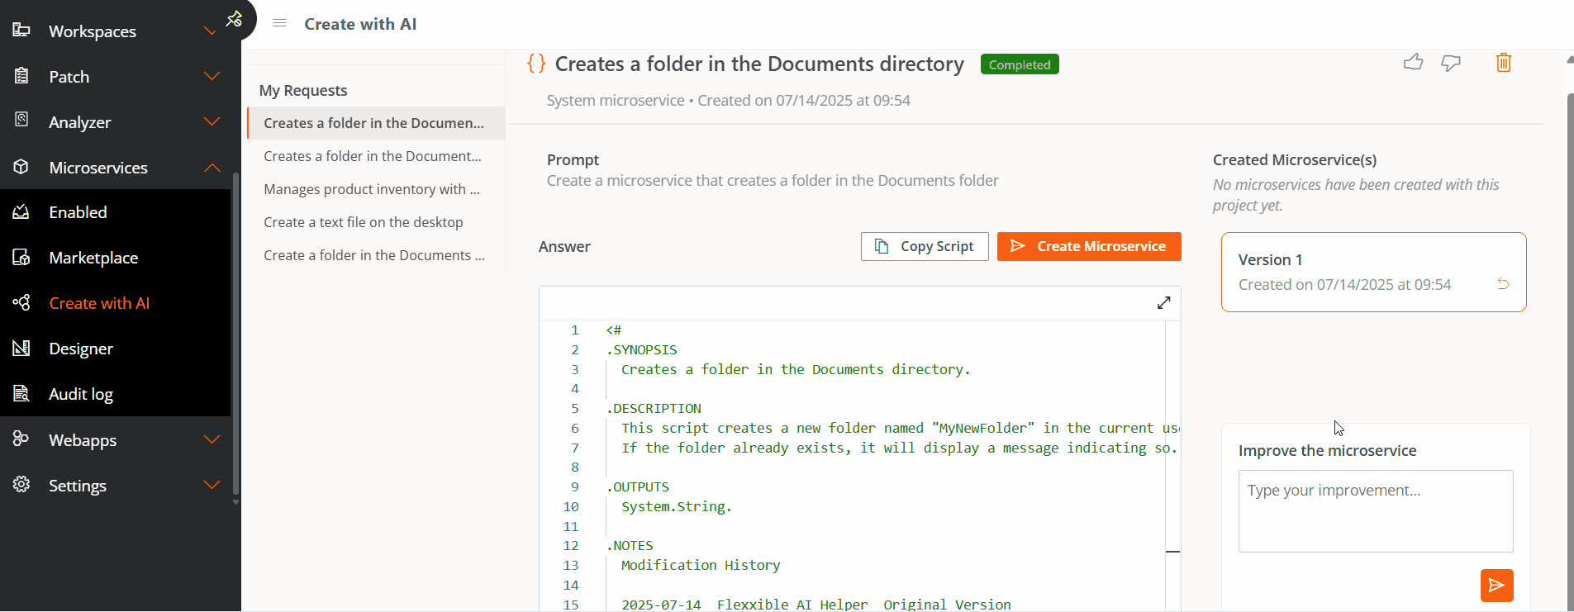Click the 'Modification History' code line
The width and height of the screenshot is (1574, 612).
701,566
